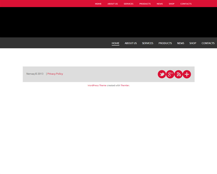Click the red plus icon in footer

(x=187, y=74)
